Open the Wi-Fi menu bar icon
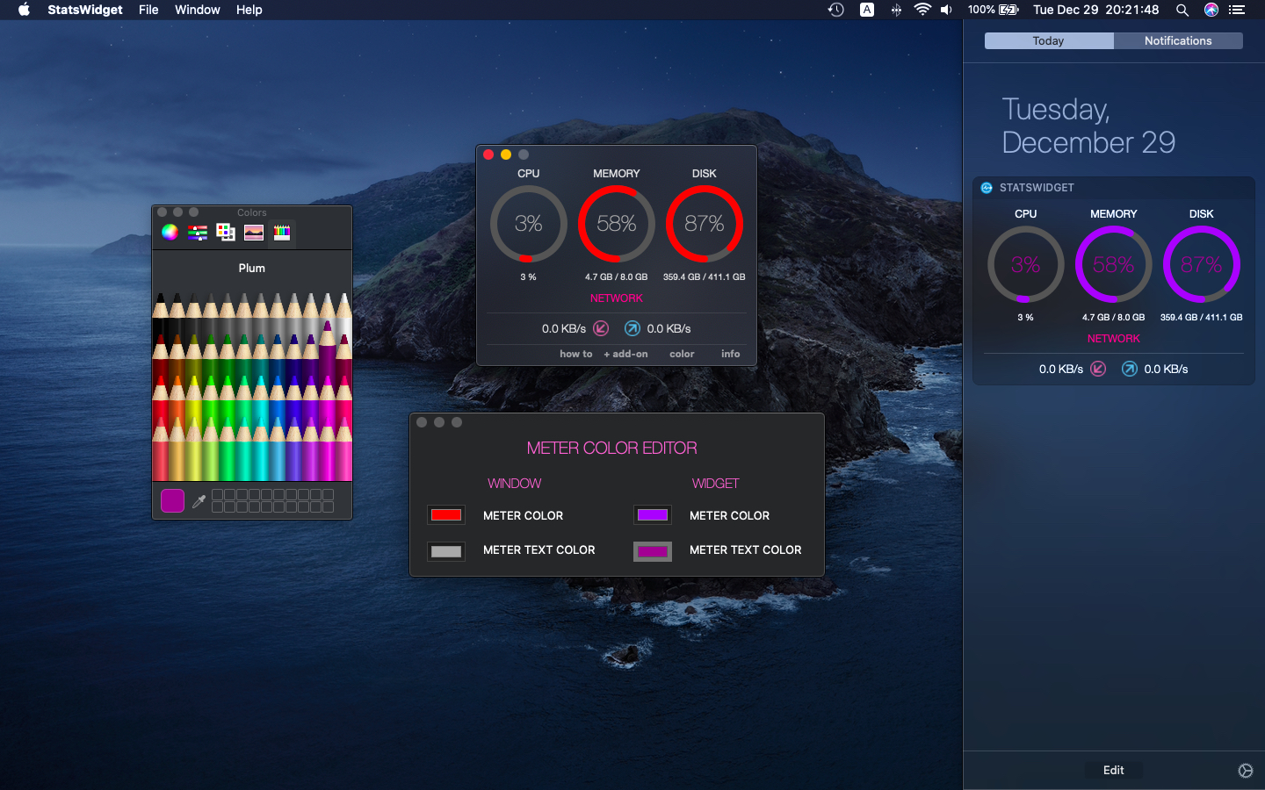 [922, 10]
